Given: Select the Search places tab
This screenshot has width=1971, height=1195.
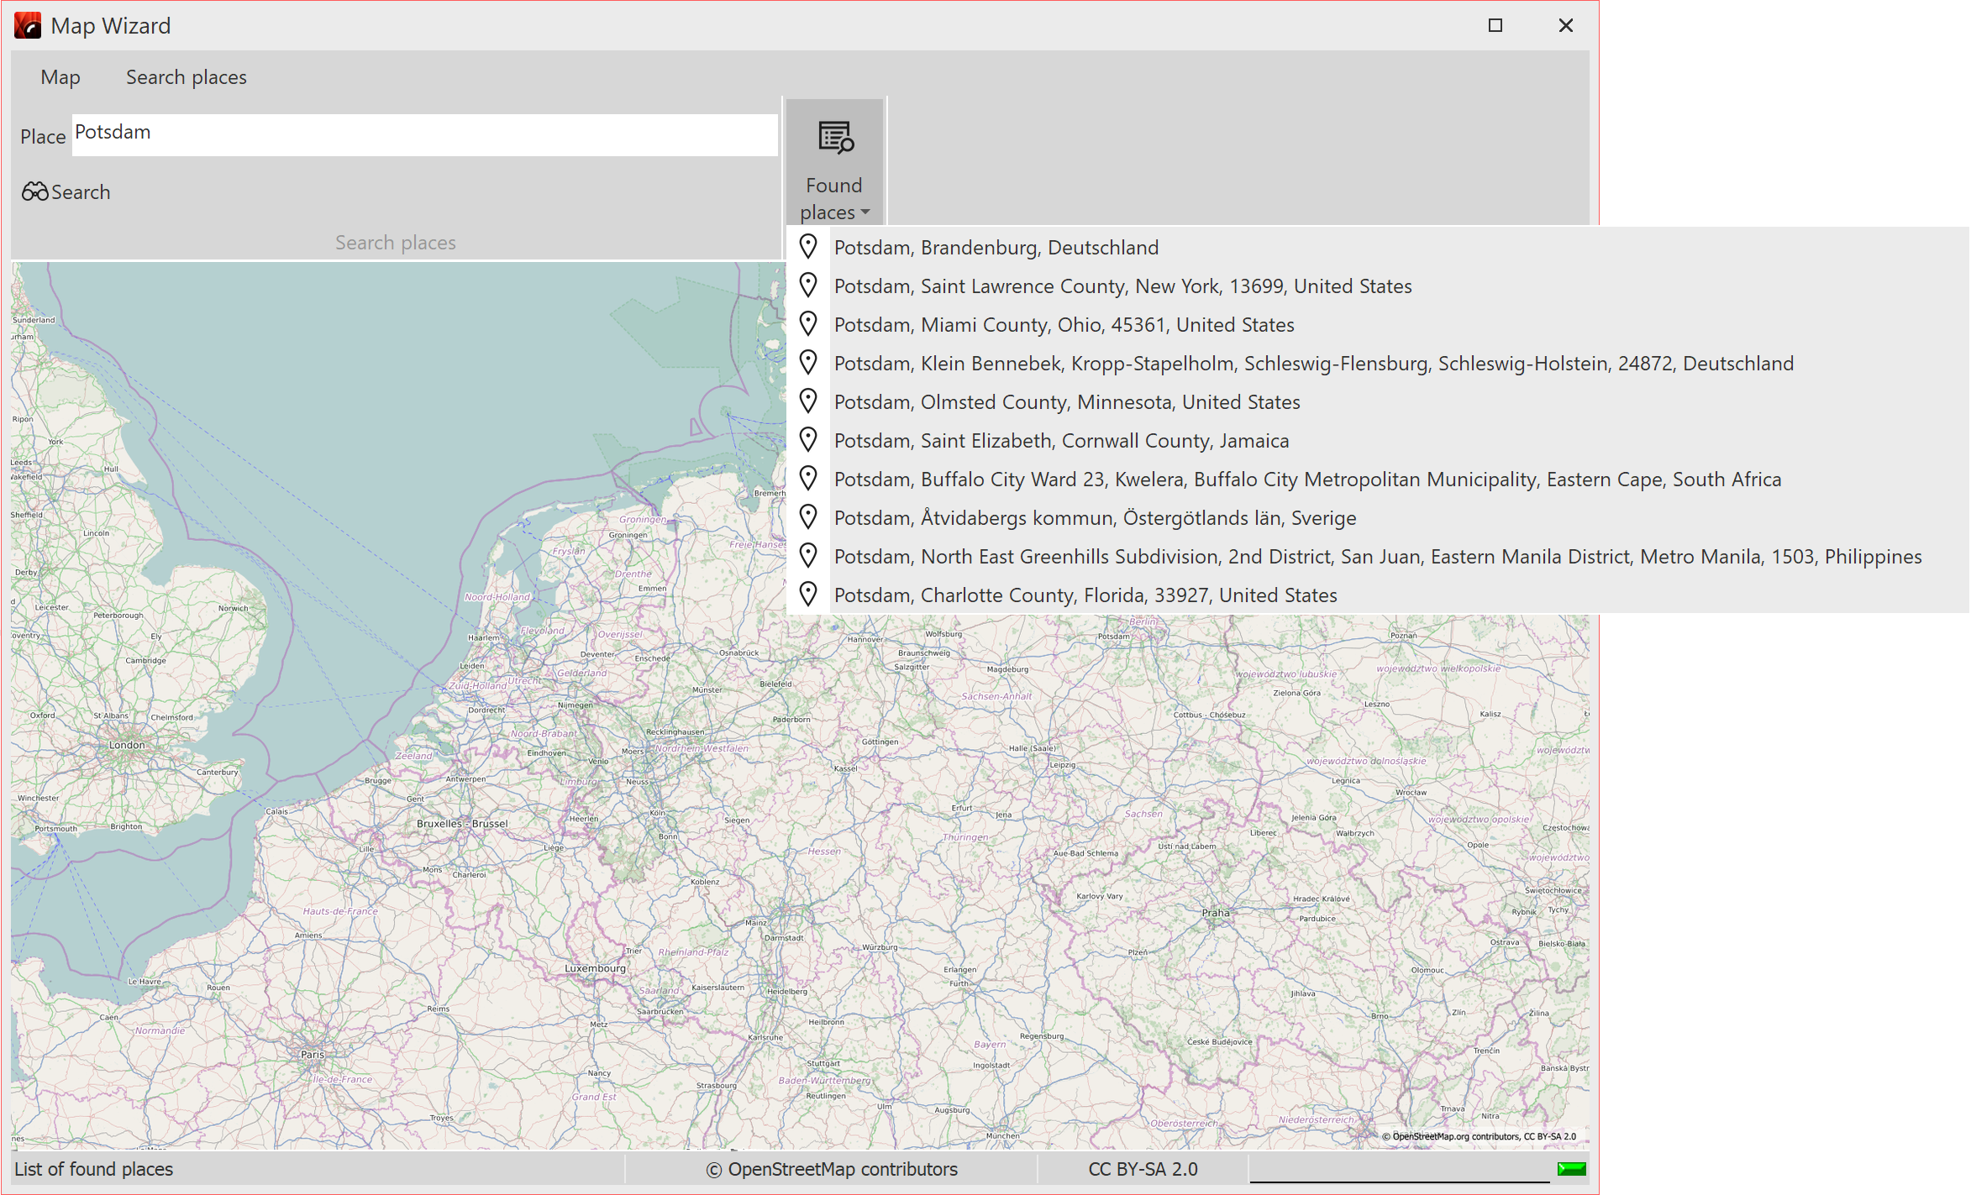Looking at the screenshot, I should click(186, 76).
